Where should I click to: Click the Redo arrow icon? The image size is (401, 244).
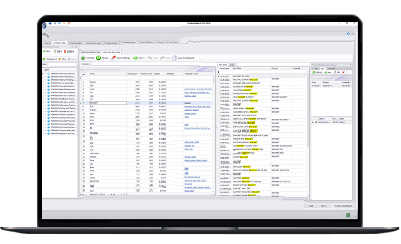(162, 58)
